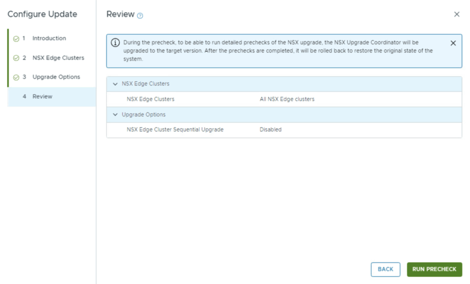This screenshot has height=284, width=470.
Task: Collapse the Upgrade Options section chevron
Action: [115, 115]
